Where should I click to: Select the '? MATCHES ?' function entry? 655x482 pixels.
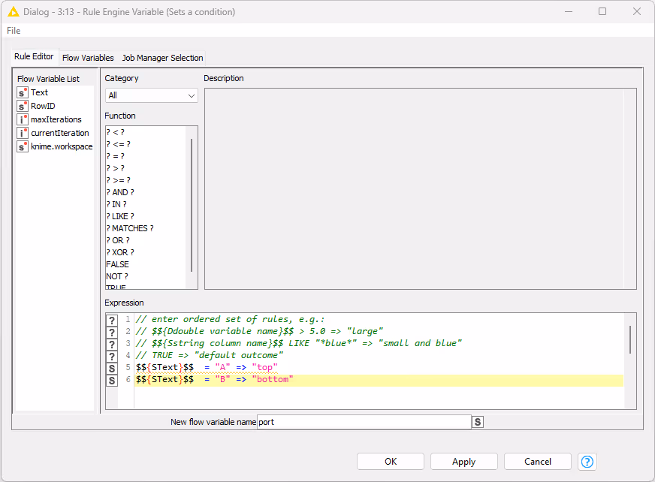(130, 228)
